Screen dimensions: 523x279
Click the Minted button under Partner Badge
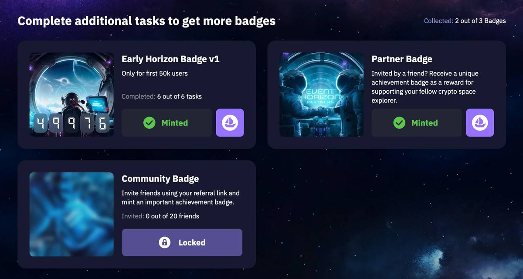click(416, 123)
